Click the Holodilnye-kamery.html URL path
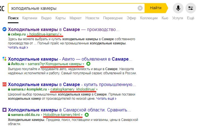Viewport: 198px width, 131px height. pos(62,115)
